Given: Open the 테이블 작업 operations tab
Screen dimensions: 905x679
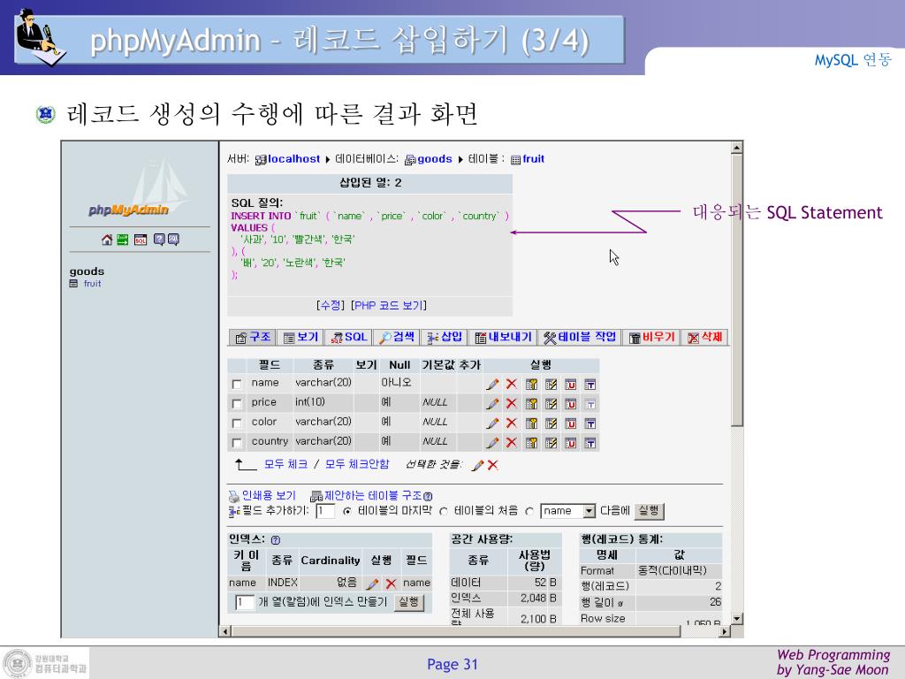Looking at the screenshot, I should [x=580, y=337].
